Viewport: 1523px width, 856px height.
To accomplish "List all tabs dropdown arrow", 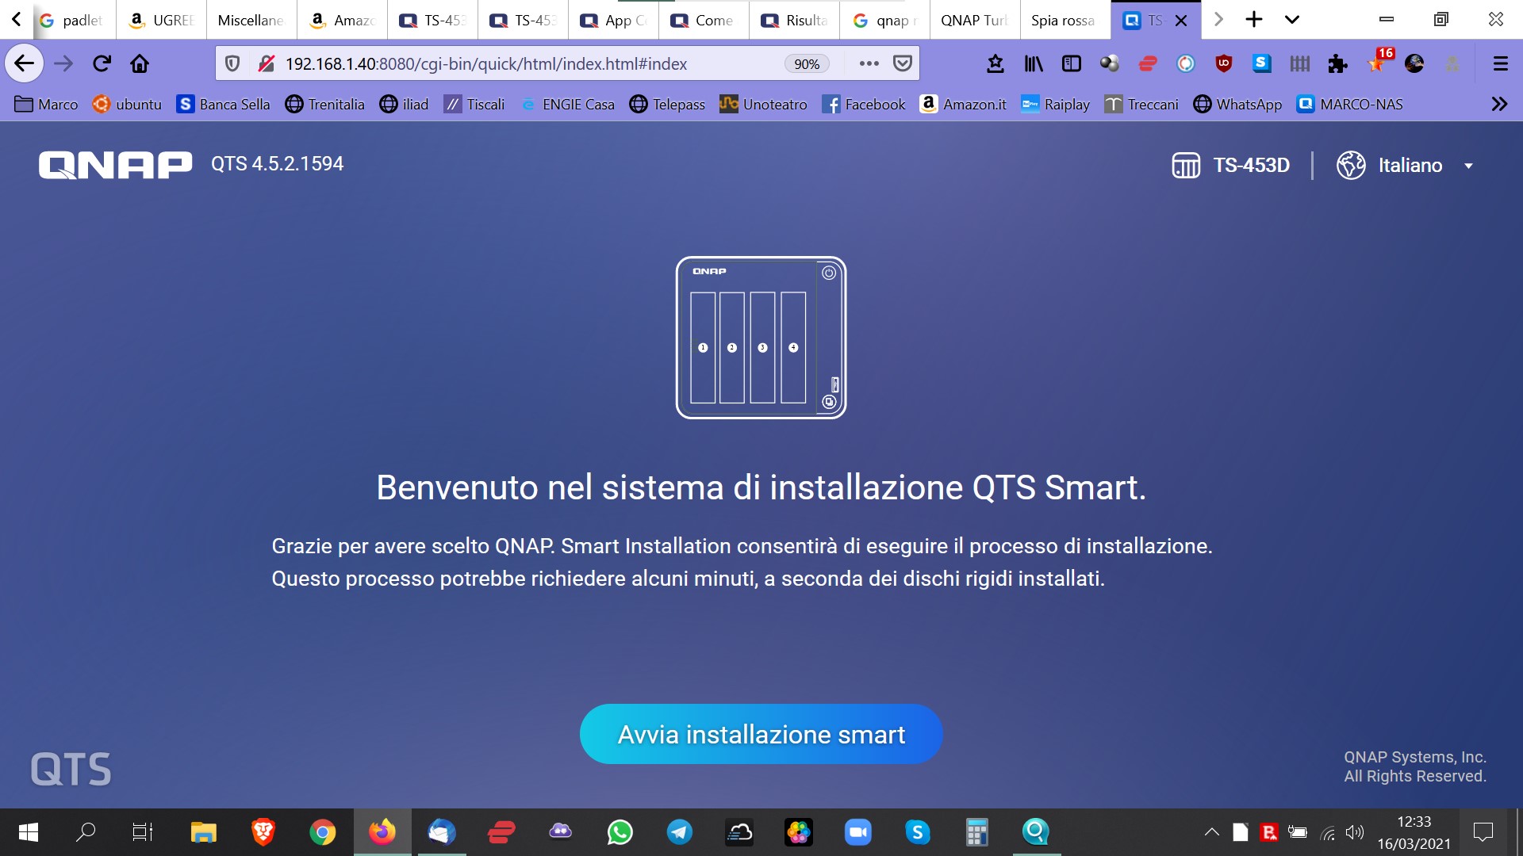I will (1292, 20).
